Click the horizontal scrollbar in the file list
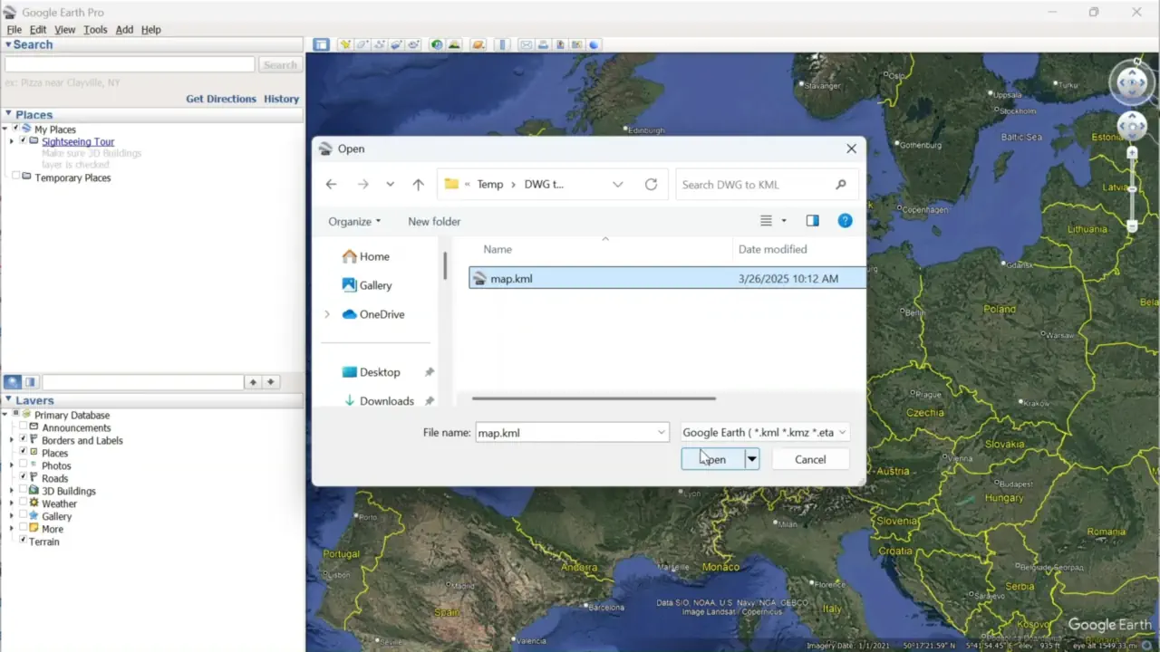Screen dimensions: 1160x652 (x=594, y=398)
